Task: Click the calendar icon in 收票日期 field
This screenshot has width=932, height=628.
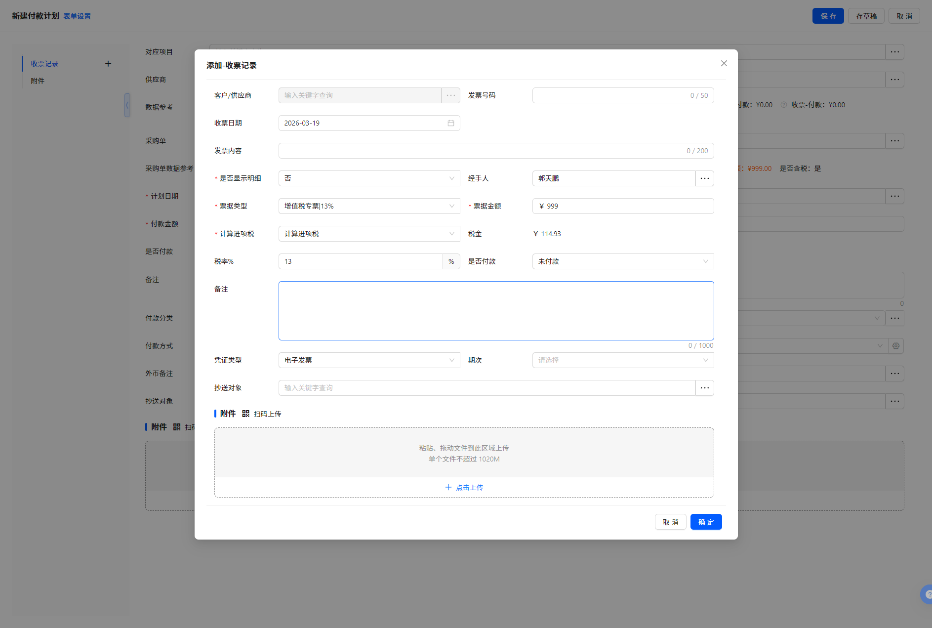Action: pos(450,123)
